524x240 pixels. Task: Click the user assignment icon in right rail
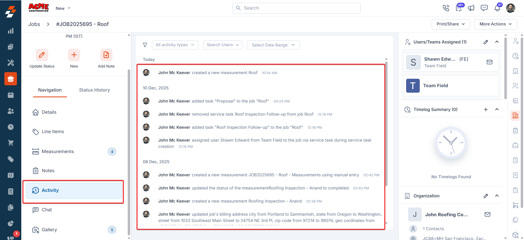click(x=515, y=41)
